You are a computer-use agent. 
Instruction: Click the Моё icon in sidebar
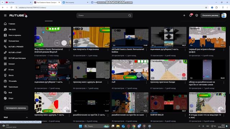click(5, 92)
